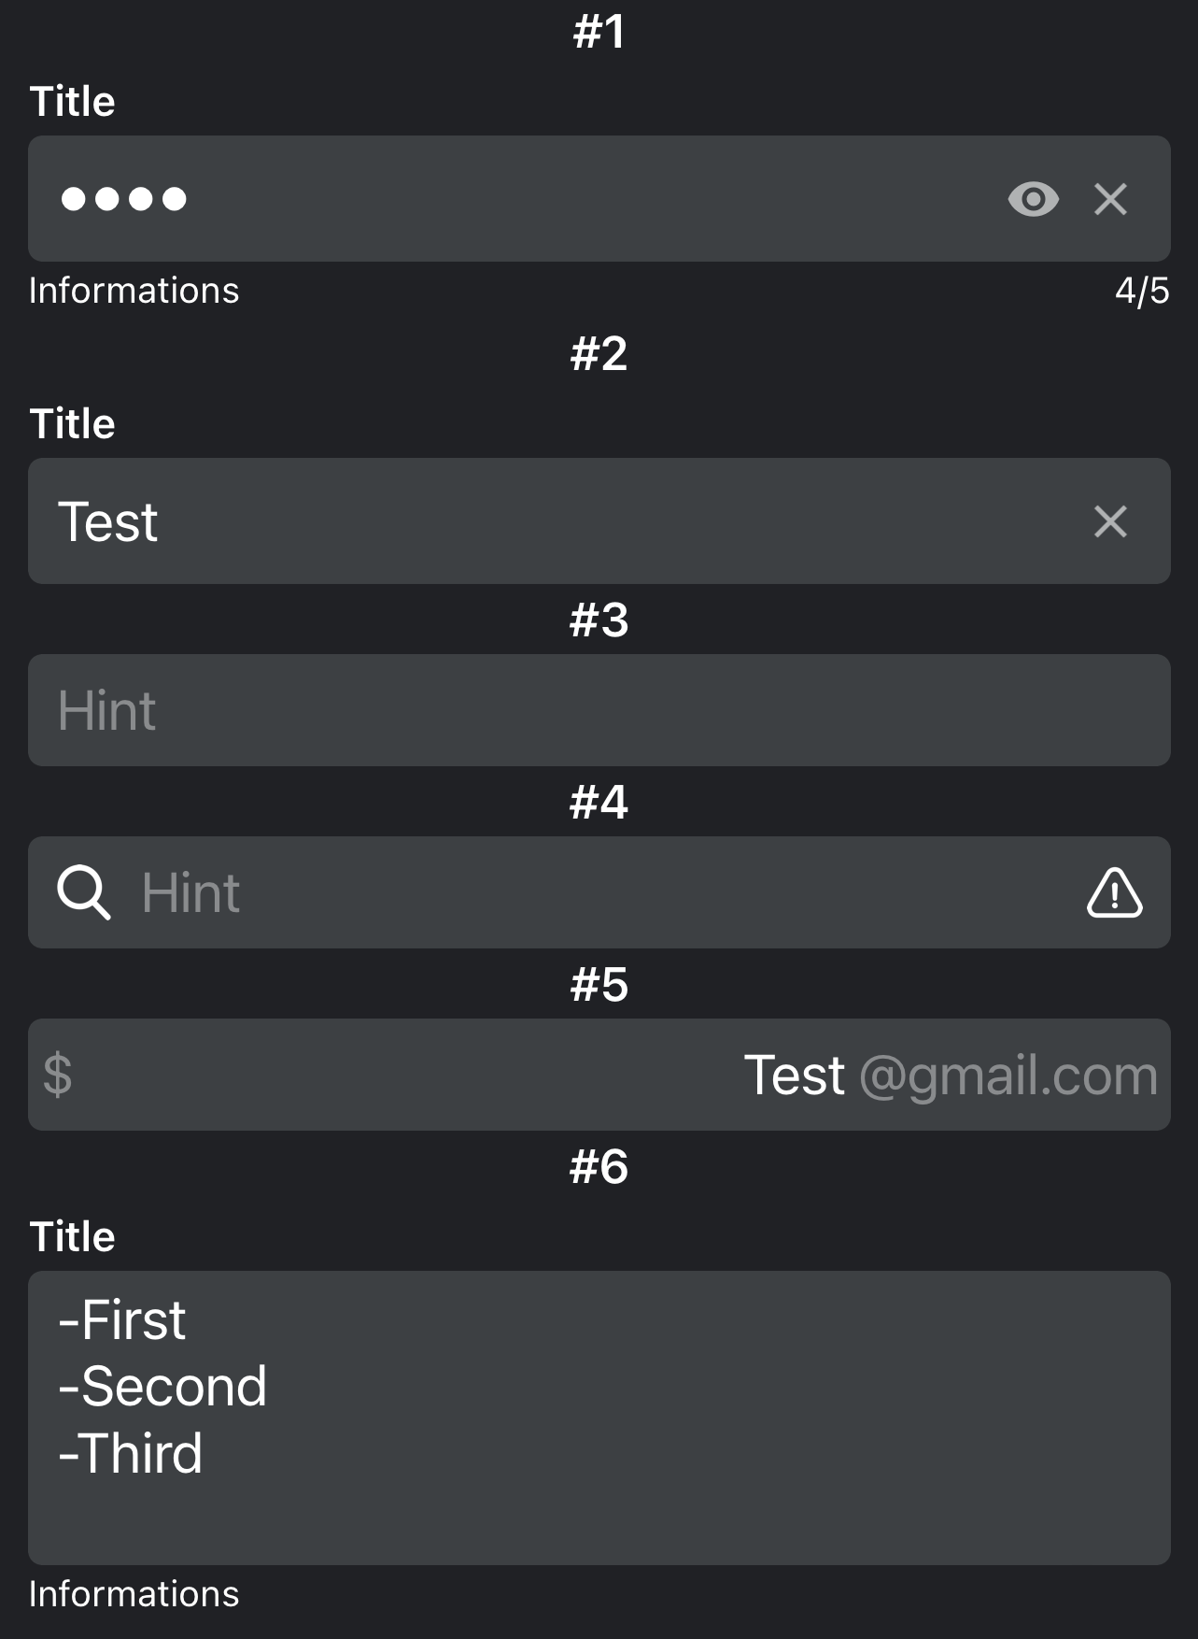
Task: Click Informations text under password field
Action: 134,291
